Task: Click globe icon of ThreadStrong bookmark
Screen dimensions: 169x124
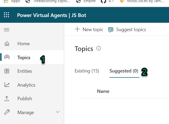Action: tap(28, 1)
